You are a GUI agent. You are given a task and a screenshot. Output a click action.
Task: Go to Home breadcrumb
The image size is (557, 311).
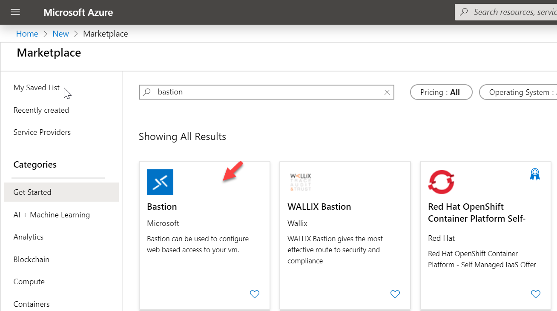[x=27, y=34]
